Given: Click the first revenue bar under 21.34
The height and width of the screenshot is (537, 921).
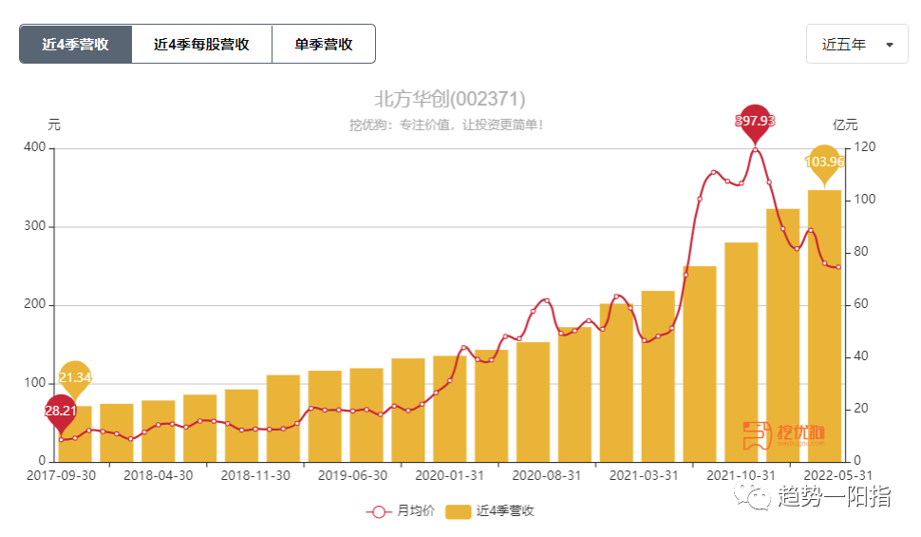Looking at the screenshot, I should [x=75, y=433].
